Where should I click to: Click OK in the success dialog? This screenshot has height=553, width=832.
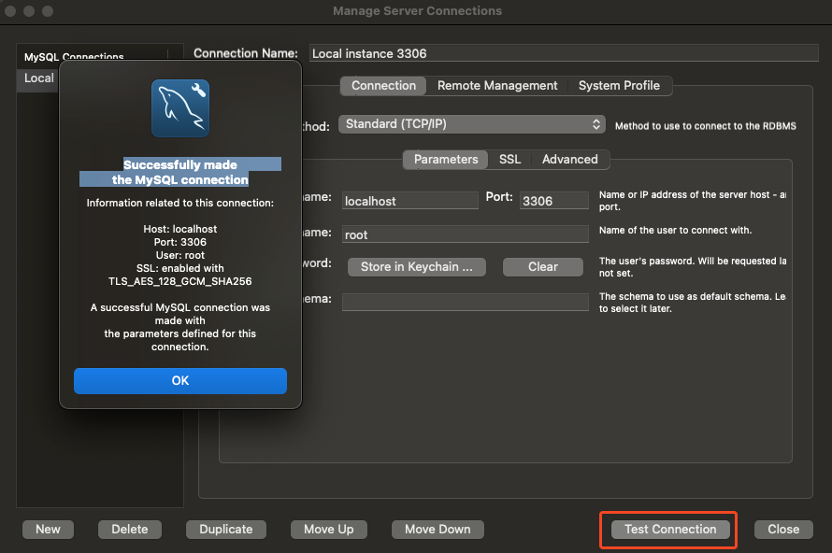(180, 381)
